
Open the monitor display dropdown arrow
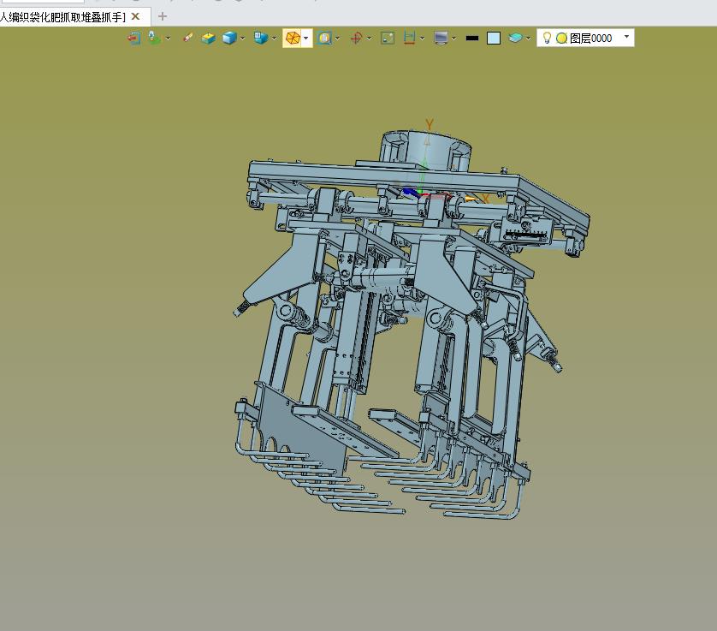[453, 39]
